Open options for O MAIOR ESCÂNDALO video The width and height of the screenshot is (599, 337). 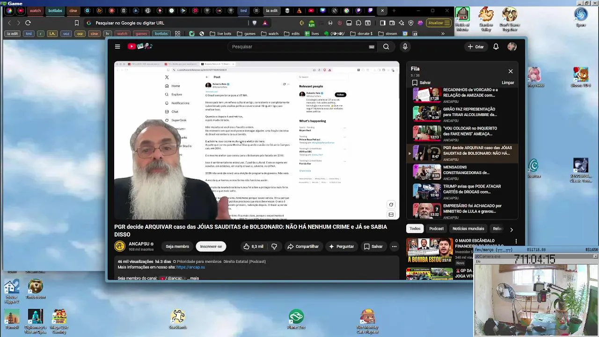(x=516, y=242)
